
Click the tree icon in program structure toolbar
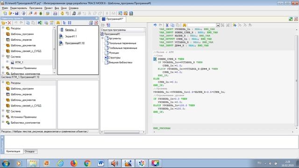(108, 25)
